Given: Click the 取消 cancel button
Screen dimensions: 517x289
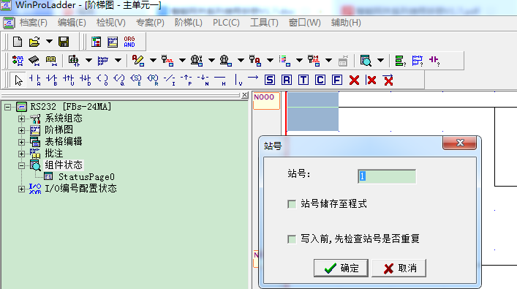Looking at the screenshot, I should [x=399, y=268].
